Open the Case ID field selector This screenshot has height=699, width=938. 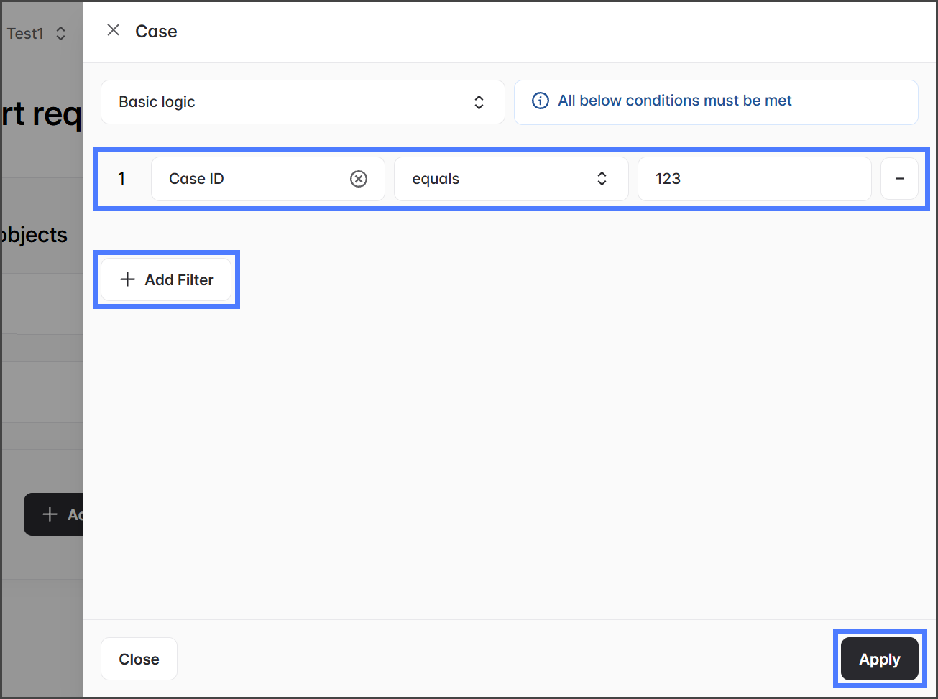click(x=252, y=179)
